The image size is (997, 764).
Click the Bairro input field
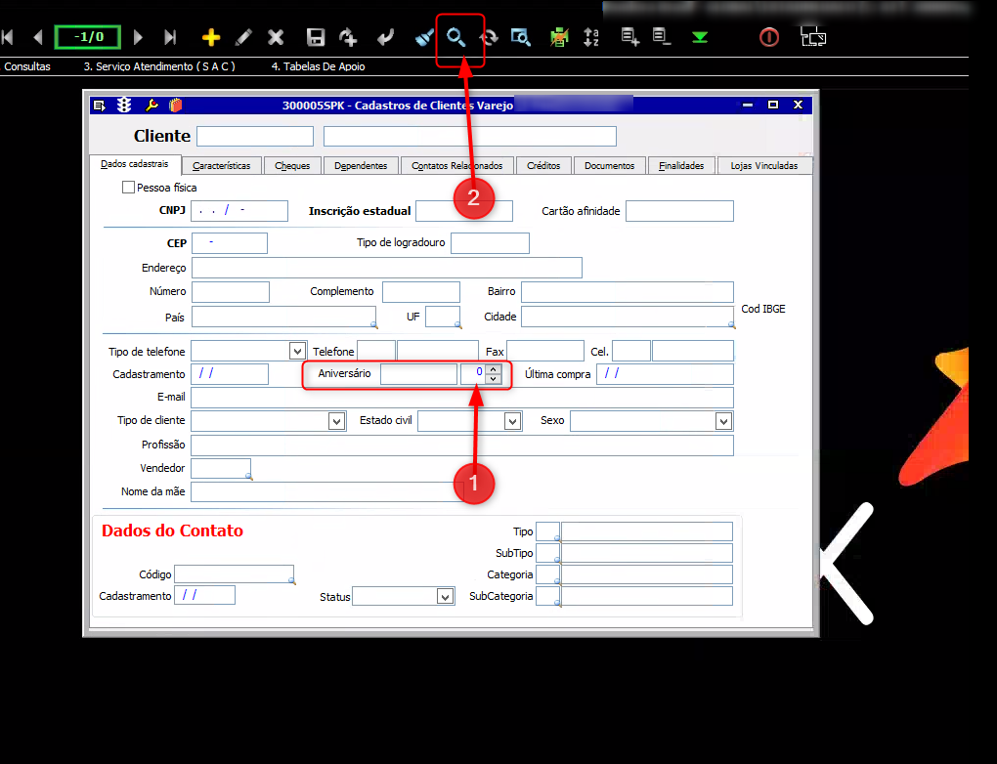tap(627, 292)
